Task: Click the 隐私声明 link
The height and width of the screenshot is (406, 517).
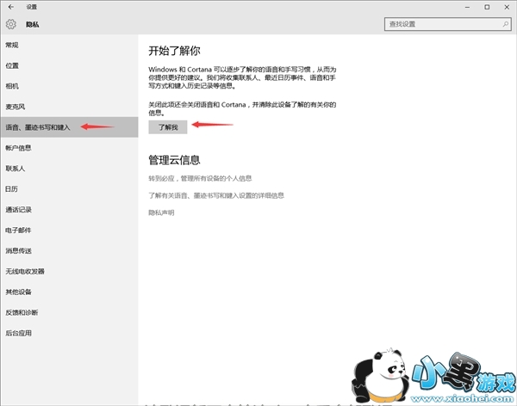Action: pyautogui.click(x=161, y=212)
